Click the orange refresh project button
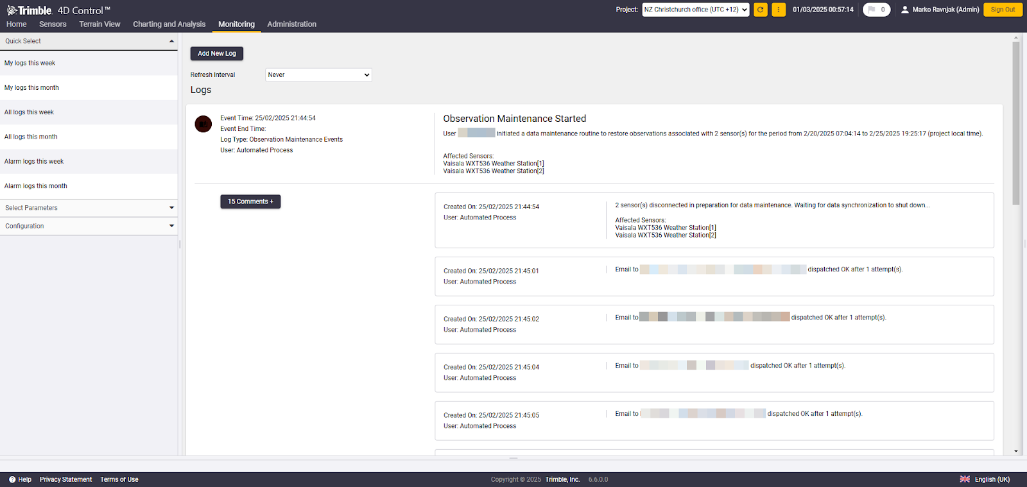This screenshot has height=487, width=1027. tap(761, 10)
